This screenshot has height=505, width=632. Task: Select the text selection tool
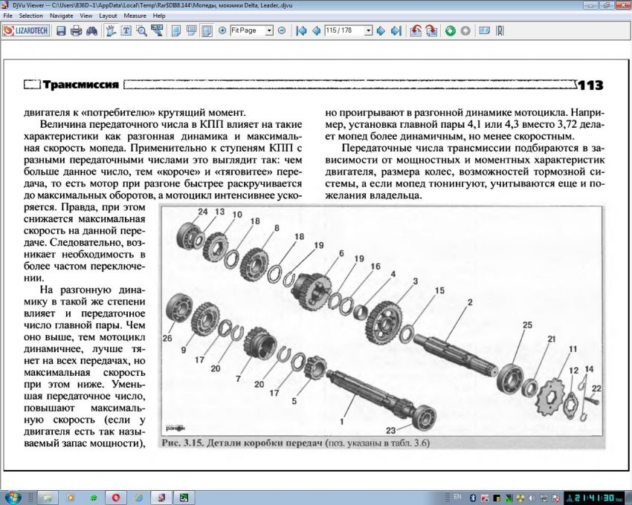click(x=126, y=31)
